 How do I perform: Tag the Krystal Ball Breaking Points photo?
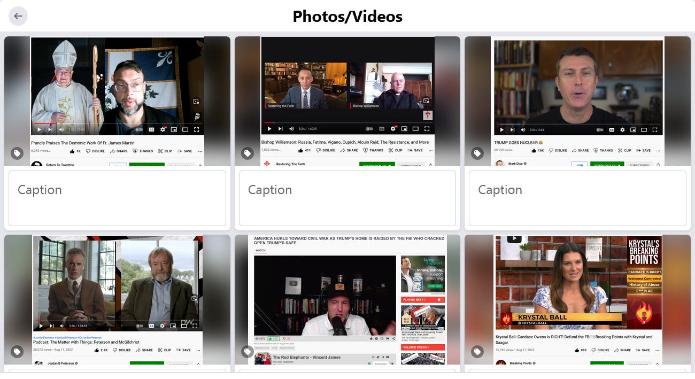pyautogui.click(x=477, y=351)
